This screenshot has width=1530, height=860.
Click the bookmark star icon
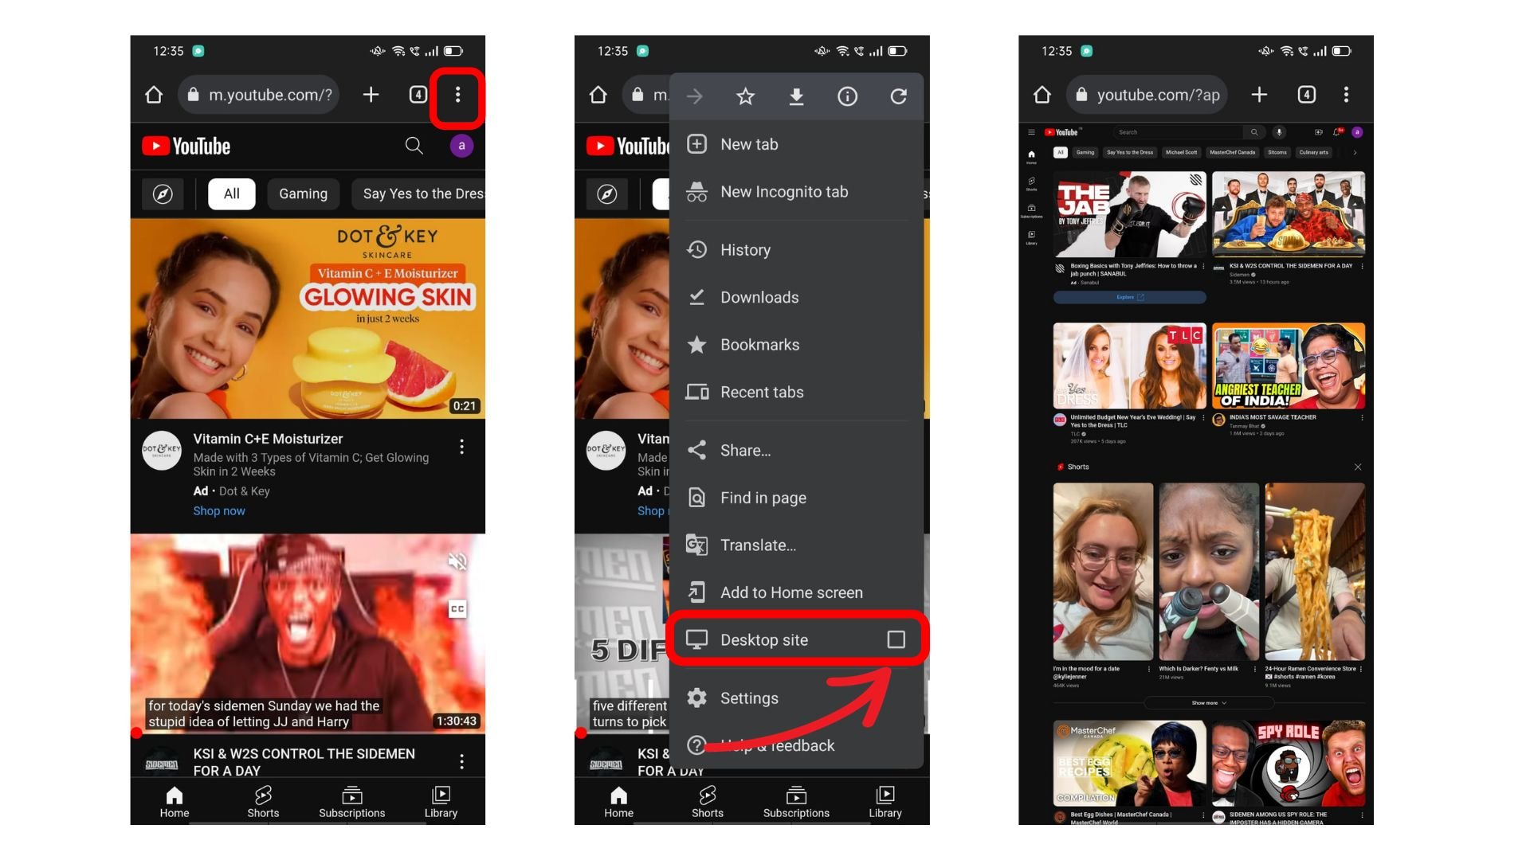pos(745,96)
